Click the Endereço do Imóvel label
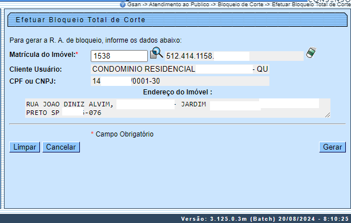This screenshot has height=223, width=351. [177, 92]
